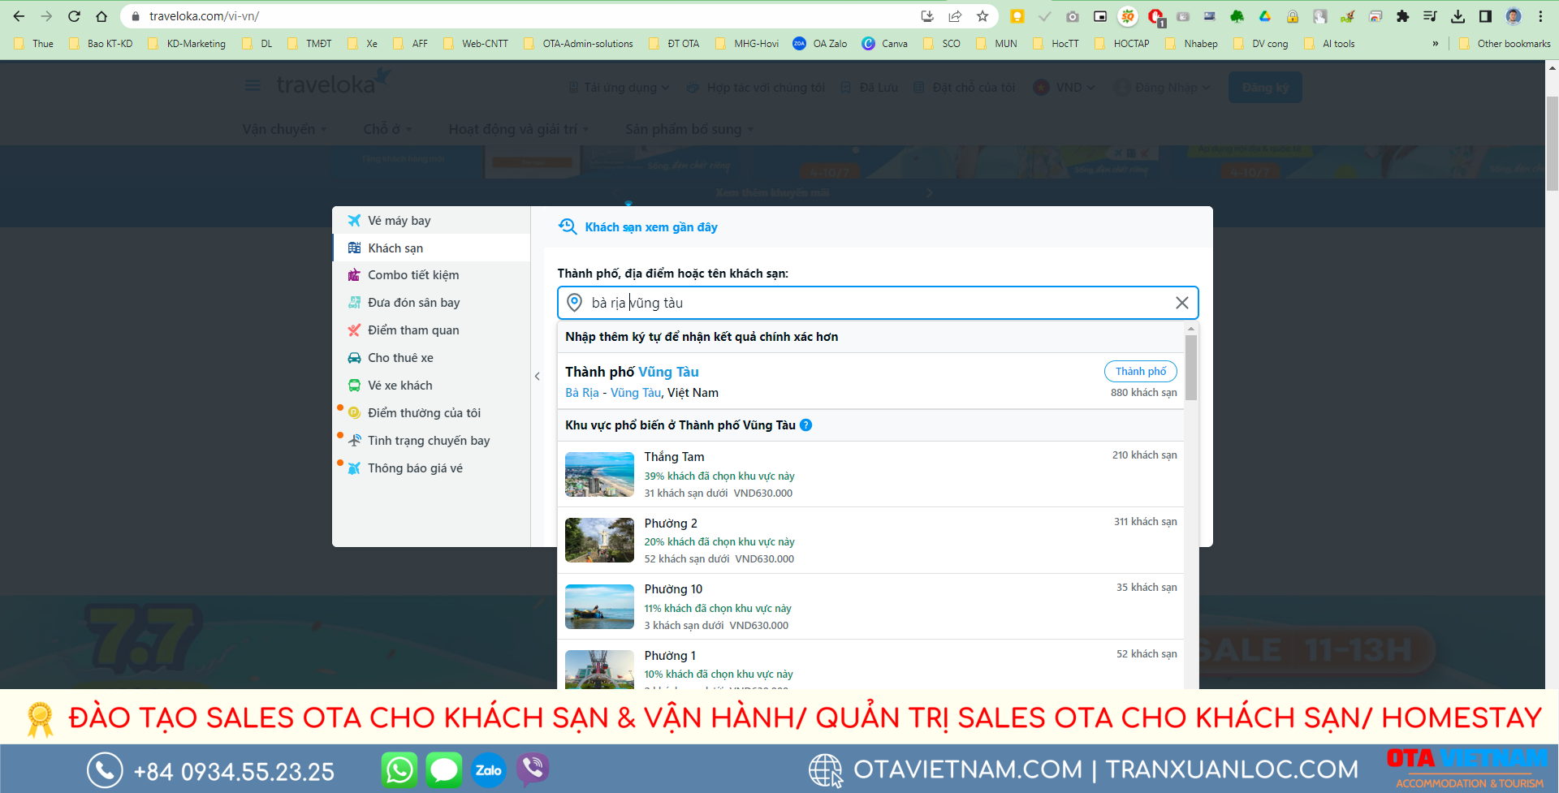Select the Phường 1 area result

coord(870,665)
